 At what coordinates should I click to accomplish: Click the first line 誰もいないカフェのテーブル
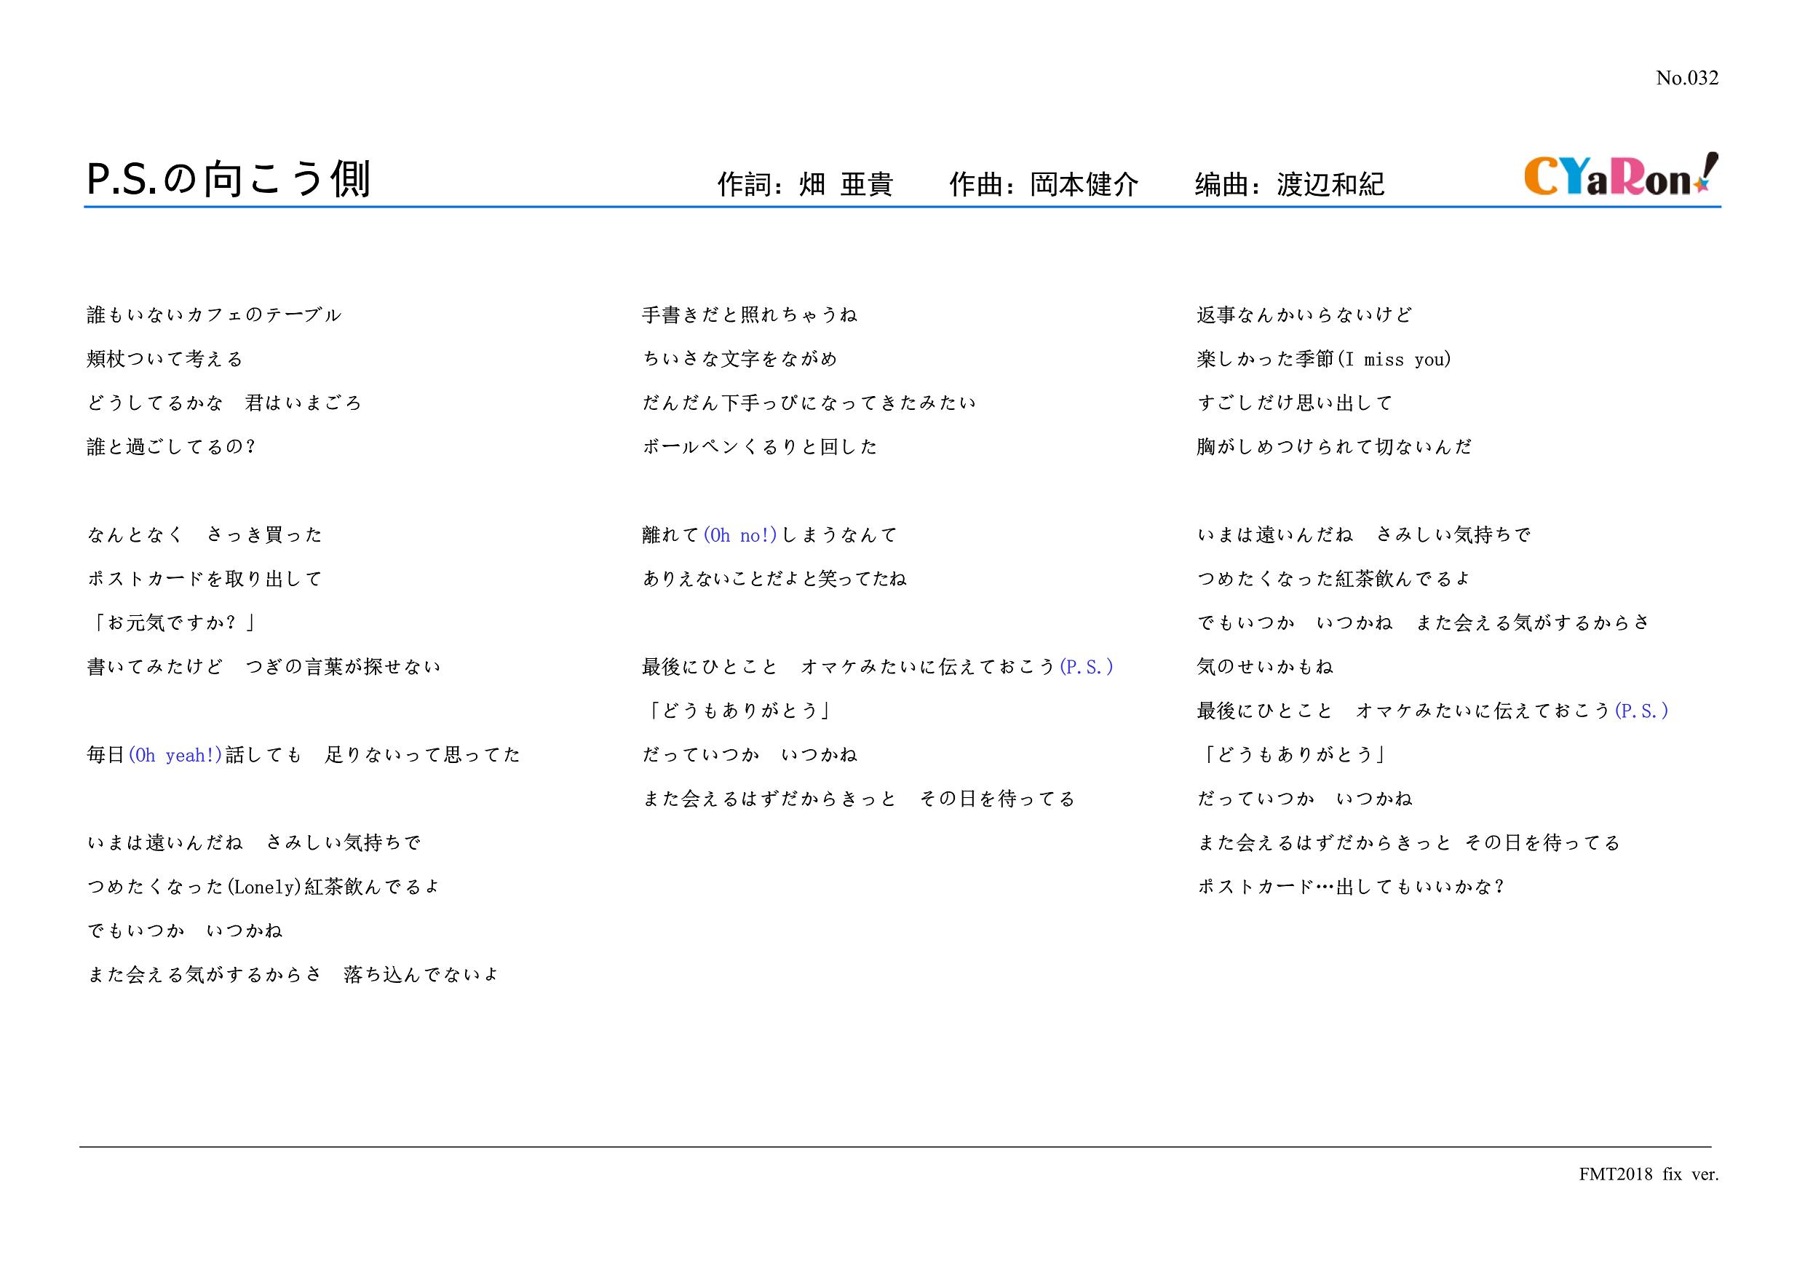pos(214,315)
